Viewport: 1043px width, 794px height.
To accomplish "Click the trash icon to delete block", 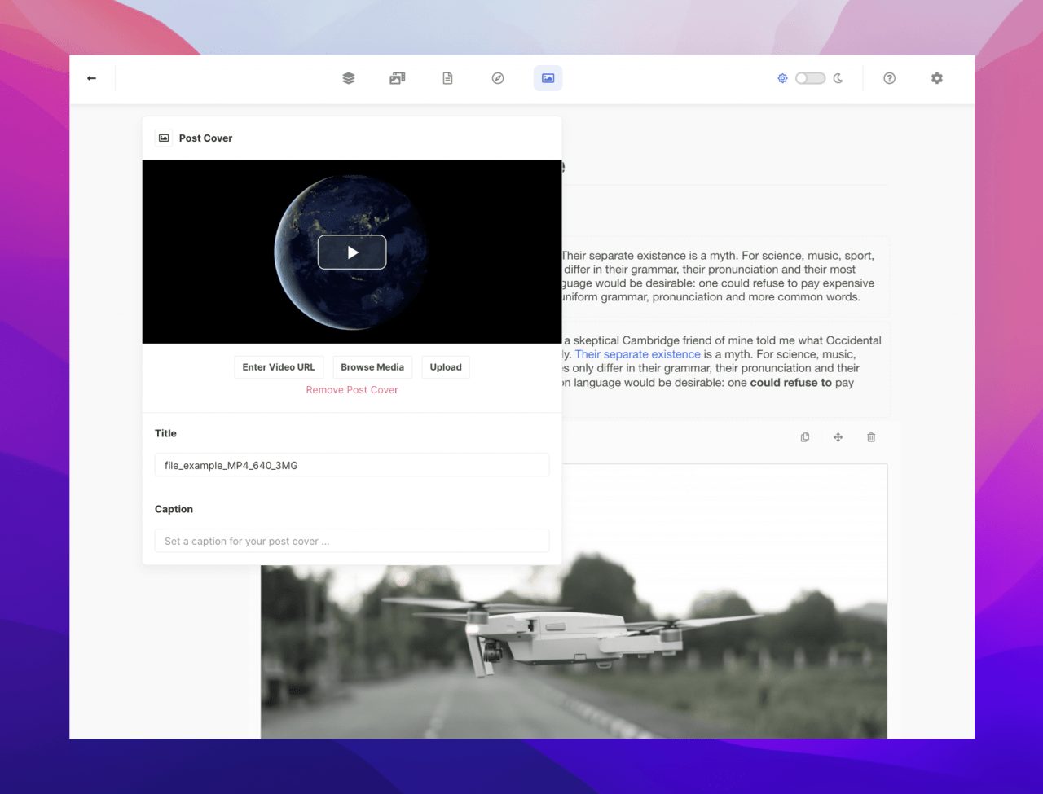I will point(871,437).
